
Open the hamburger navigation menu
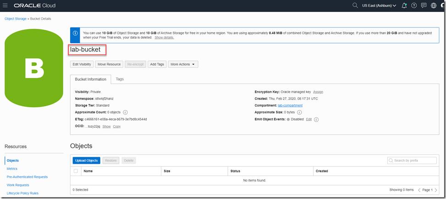point(6,6)
